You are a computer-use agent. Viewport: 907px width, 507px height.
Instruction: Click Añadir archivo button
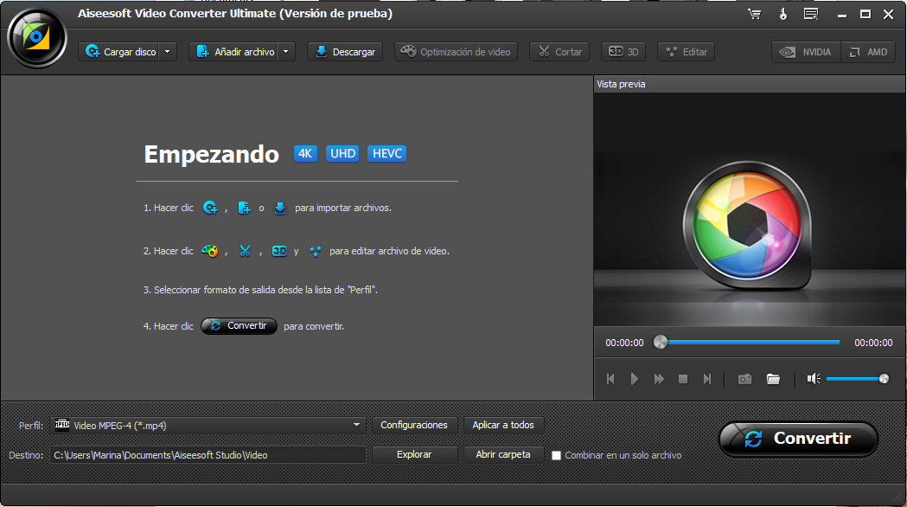(235, 52)
